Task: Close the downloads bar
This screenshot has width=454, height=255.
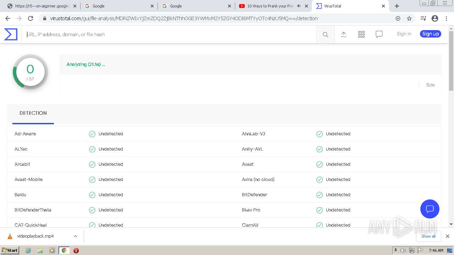Action: [x=448, y=236]
